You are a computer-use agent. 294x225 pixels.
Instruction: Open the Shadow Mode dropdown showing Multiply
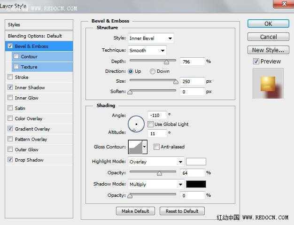point(156,184)
